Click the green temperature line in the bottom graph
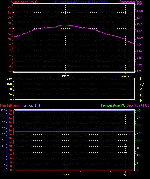Screen dimensions: 150x179 74,131
